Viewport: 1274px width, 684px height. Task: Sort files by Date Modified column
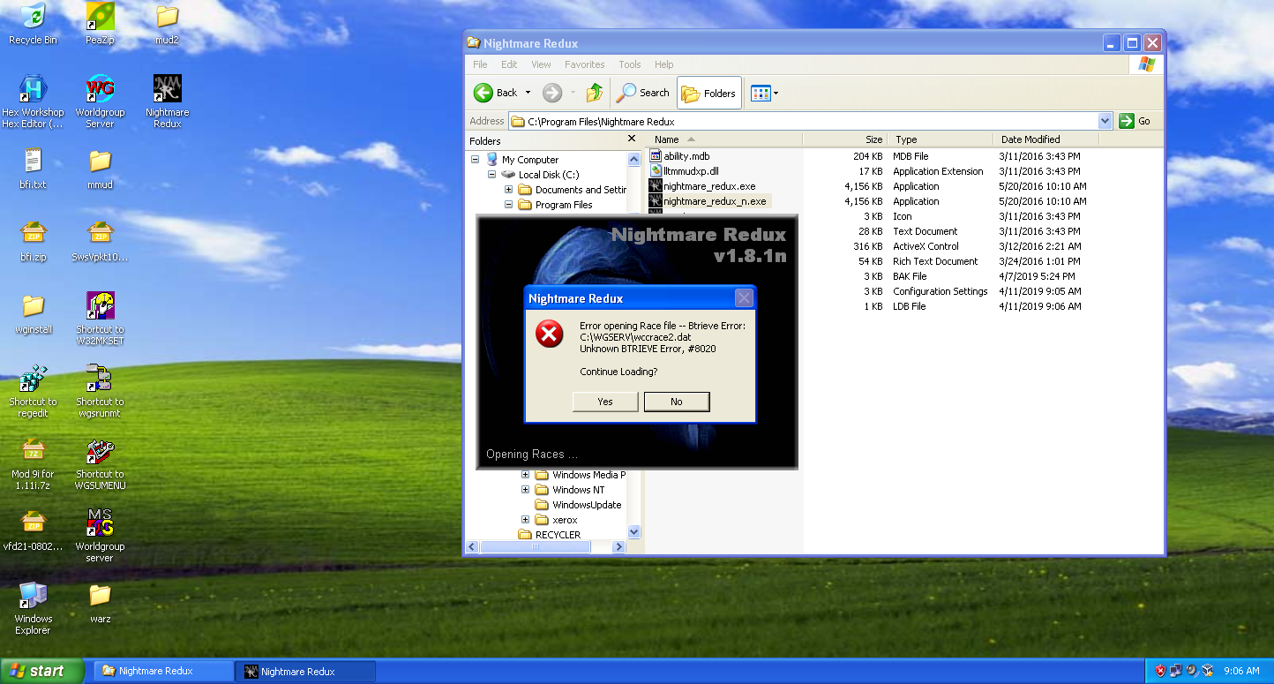click(1030, 139)
